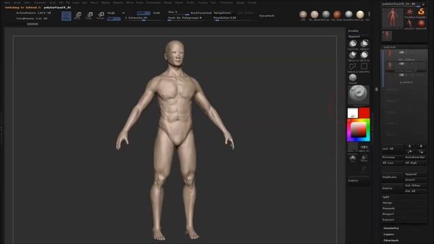Choose the second light skin material sphere
434x244 pixels.
315,14
